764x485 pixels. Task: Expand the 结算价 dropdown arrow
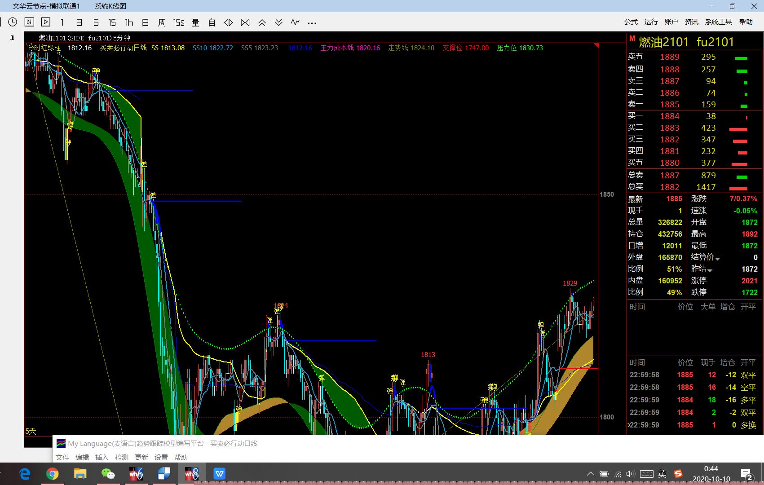tap(718, 259)
